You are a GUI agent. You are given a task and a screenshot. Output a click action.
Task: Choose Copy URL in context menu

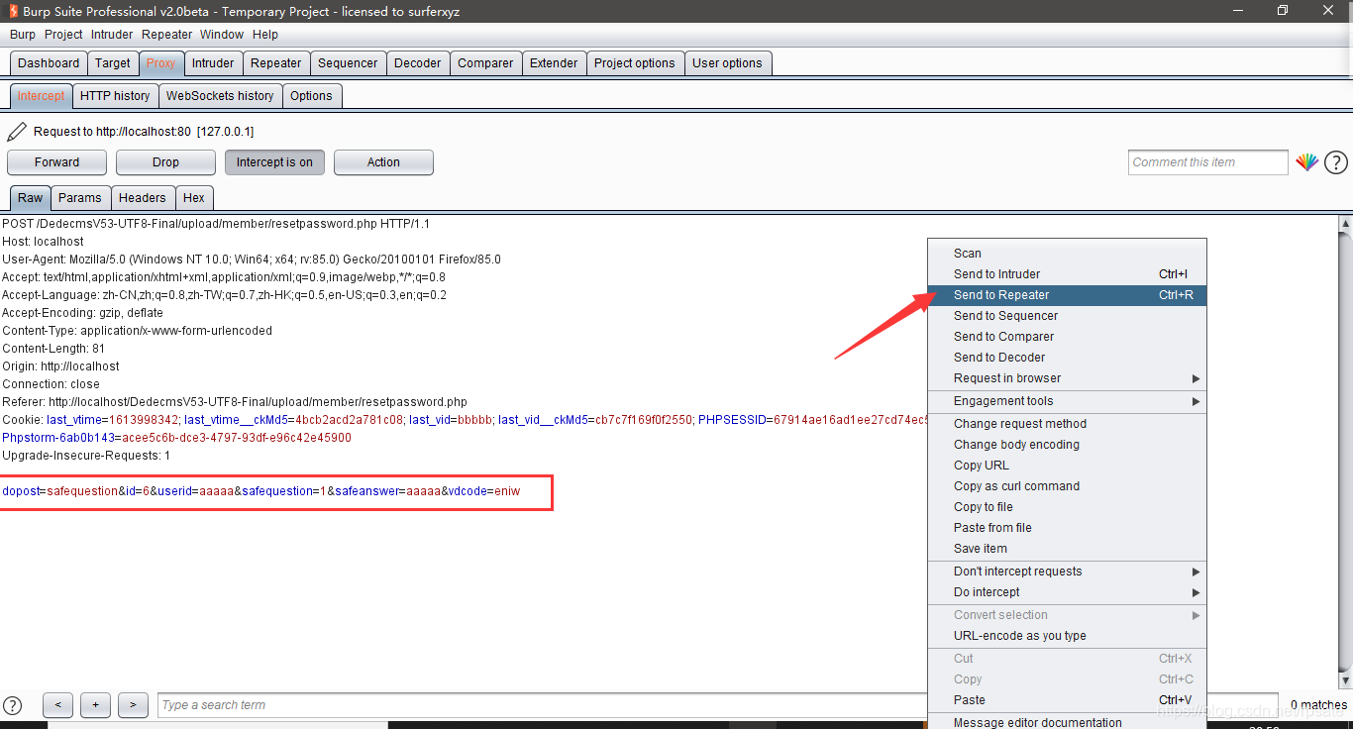1067,466
